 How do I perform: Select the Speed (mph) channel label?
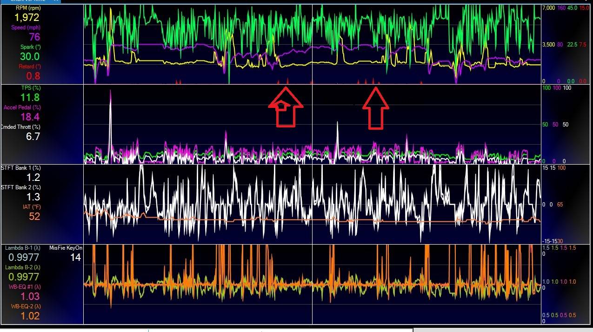[x=26, y=27]
